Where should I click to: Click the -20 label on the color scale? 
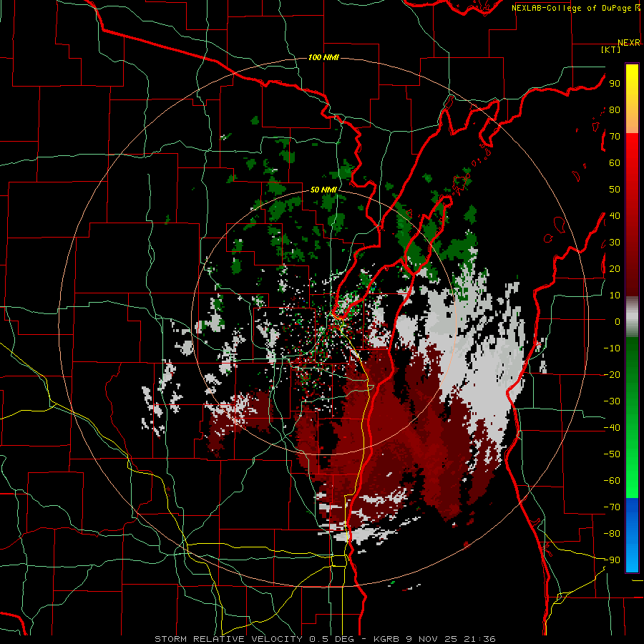click(612, 374)
